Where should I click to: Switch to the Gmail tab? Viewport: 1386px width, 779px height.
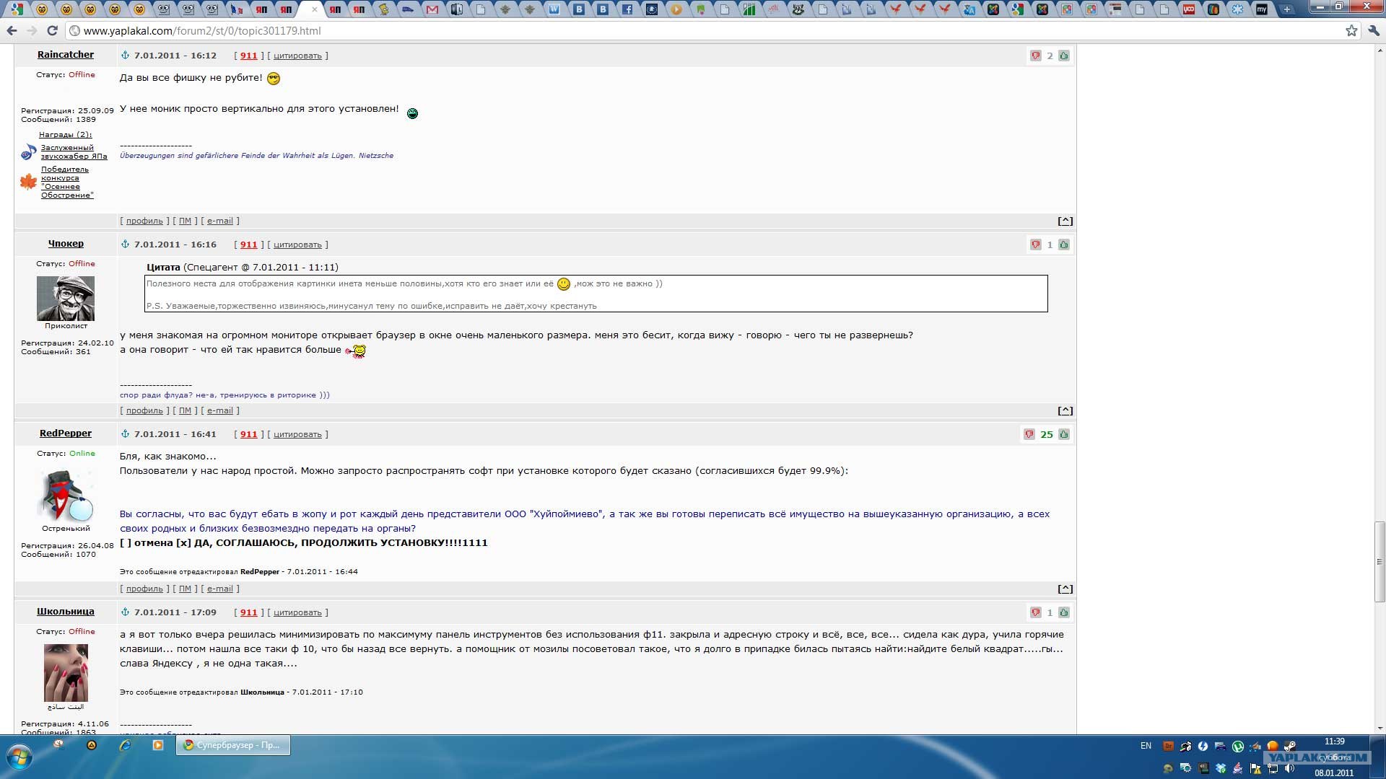(432, 9)
